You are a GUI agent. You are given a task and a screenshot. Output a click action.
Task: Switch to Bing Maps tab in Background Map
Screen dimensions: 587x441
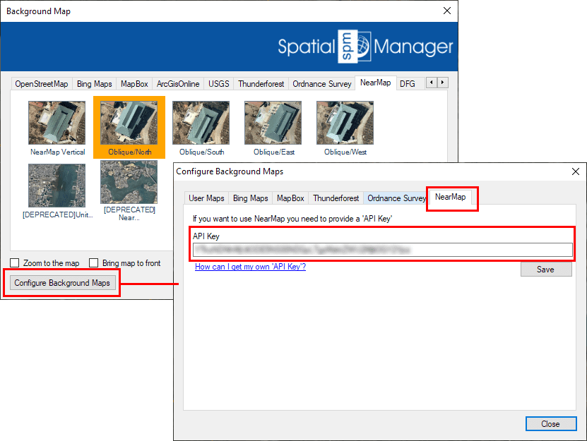[x=95, y=84]
